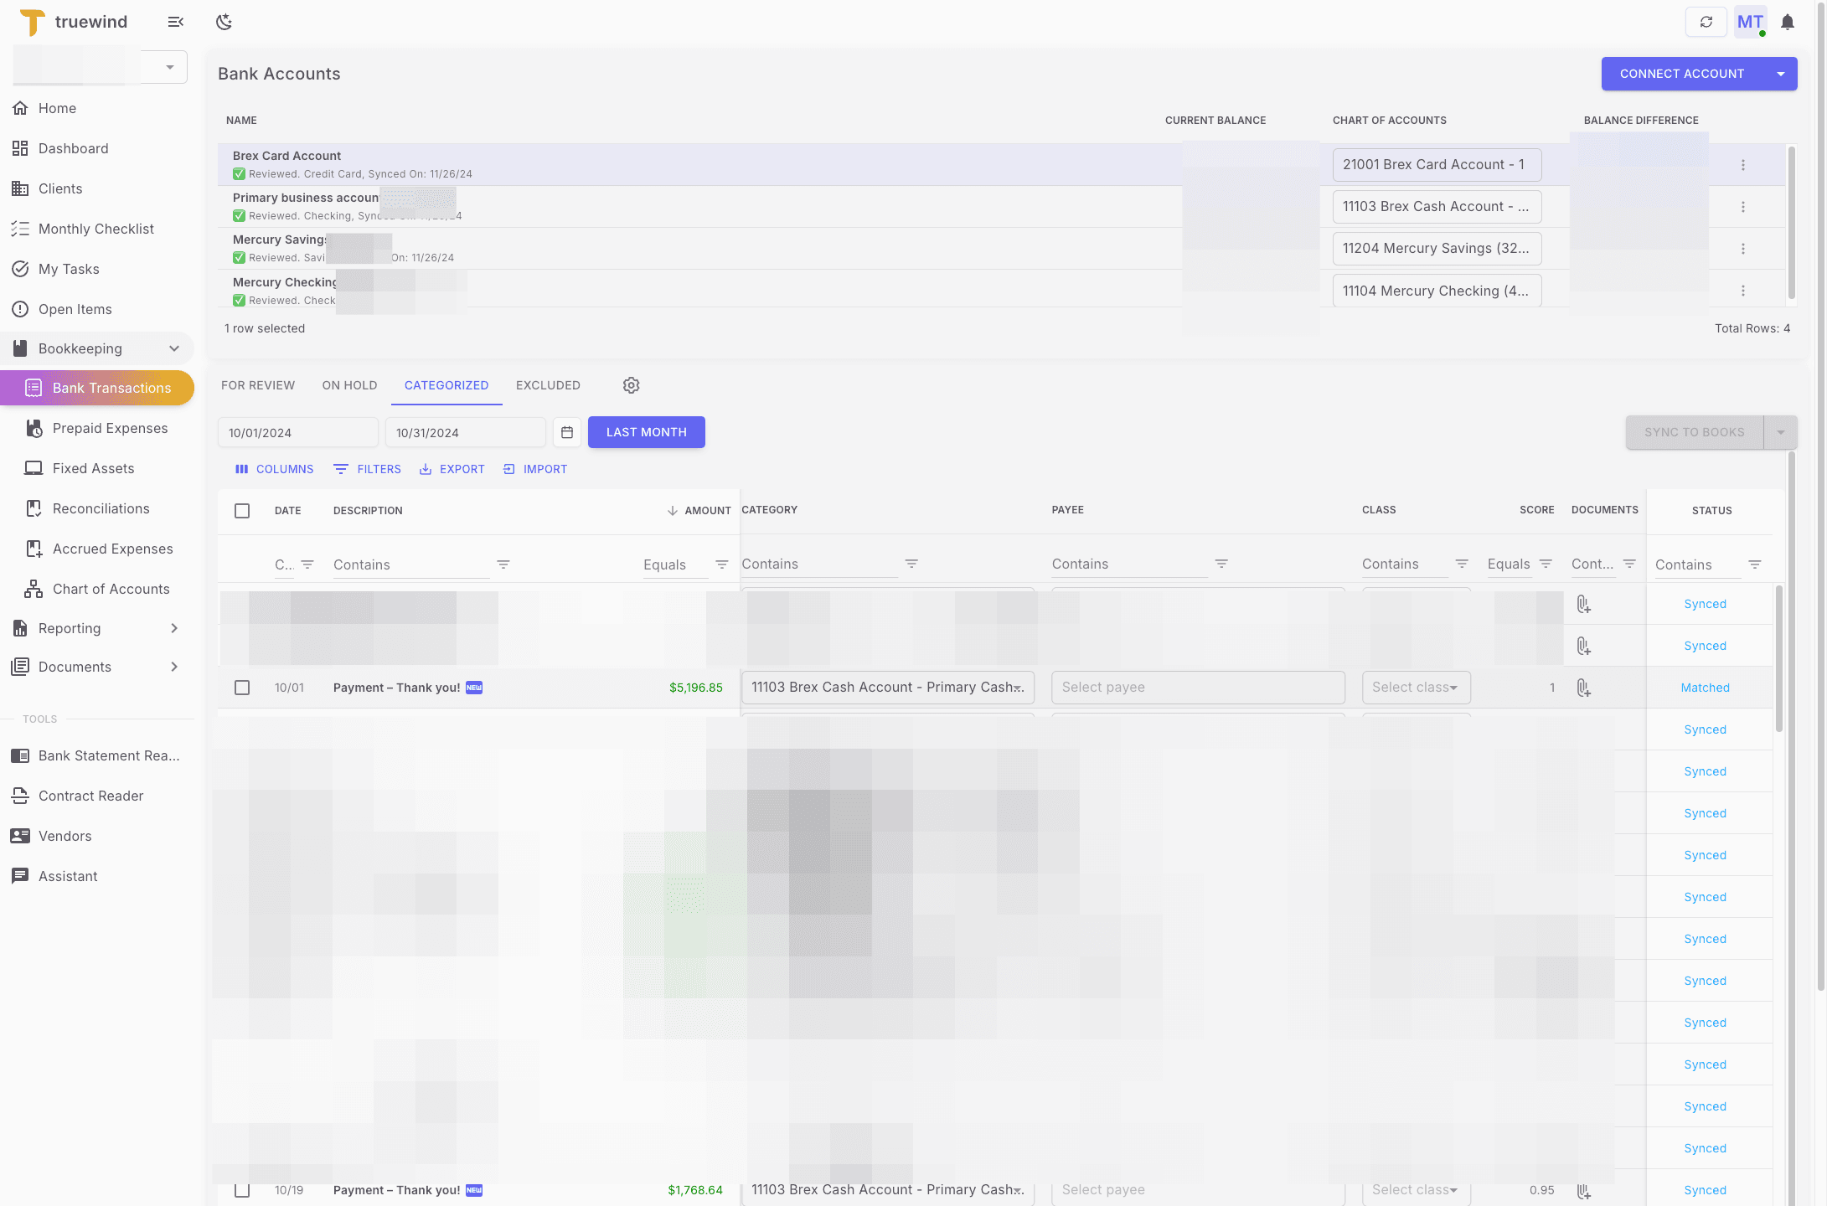The height and width of the screenshot is (1206, 1827).
Task: Check the 10/19 transaction row checkbox
Action: pos(242,1189)
